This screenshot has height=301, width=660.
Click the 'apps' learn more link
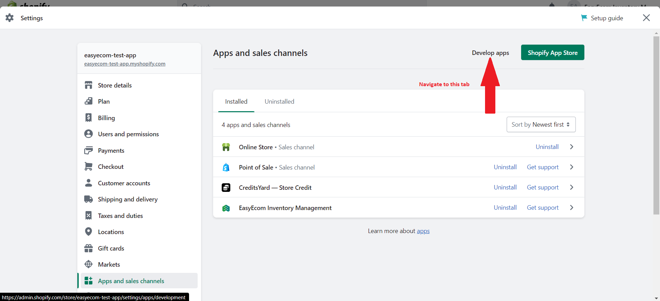pos(423,231)
